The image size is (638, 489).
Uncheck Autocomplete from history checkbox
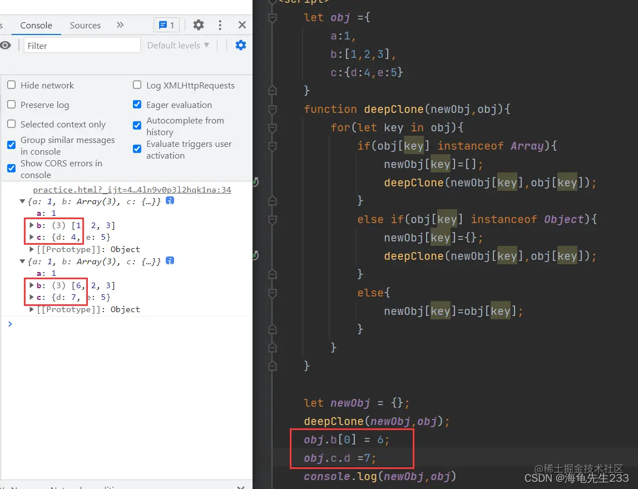tap(137, 125)
